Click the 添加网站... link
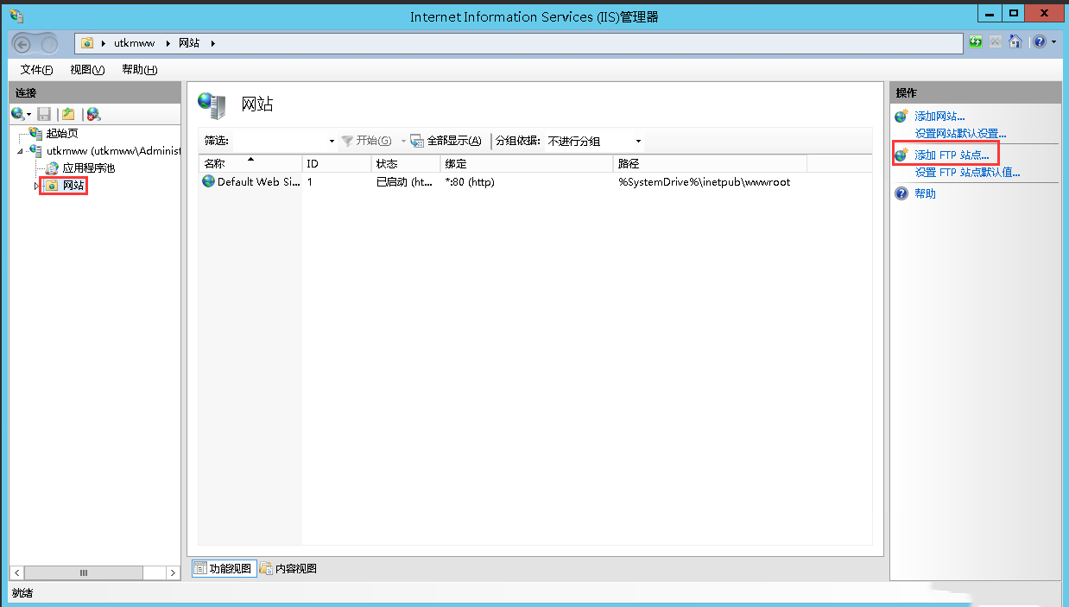The height and width of the screenshot is (607, 1069). 939,117
